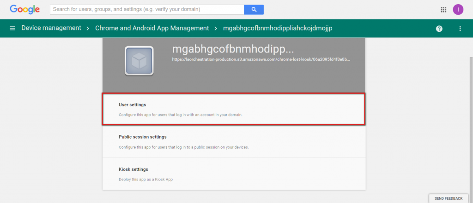This screenshot has width=473, height=203.
Task: Click the amazonaws app URL text
Action: coord(261,59)
